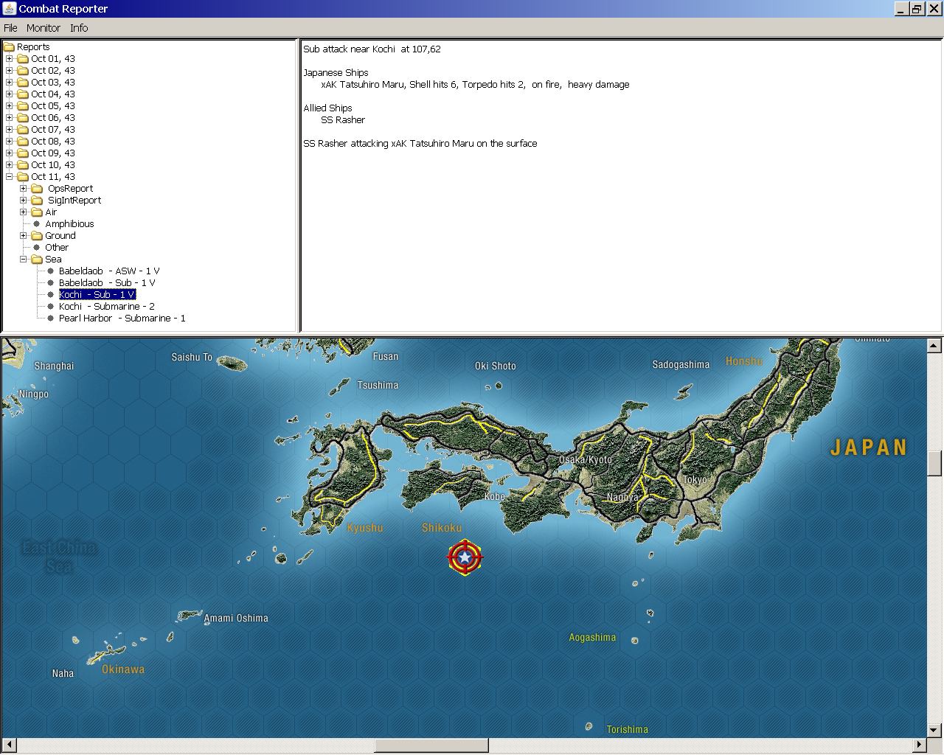Image resolution: width=944 pixels, height=755 pixels.
Task: Open the Pearl Harbor - Submarine - 1 report
Action: (122, 319)
